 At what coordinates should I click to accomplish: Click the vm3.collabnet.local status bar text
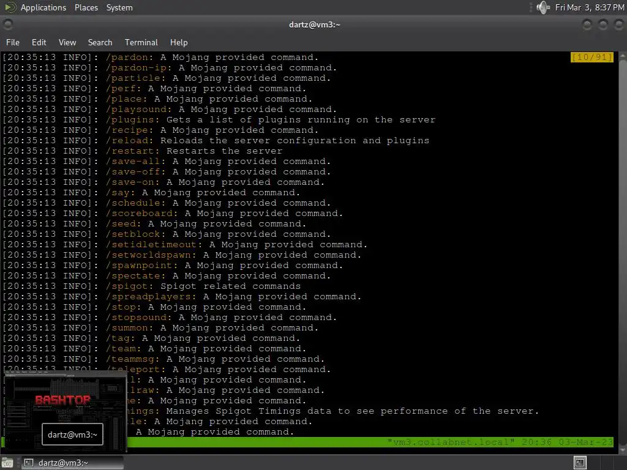pyautogui.click(x=451, y=442)
